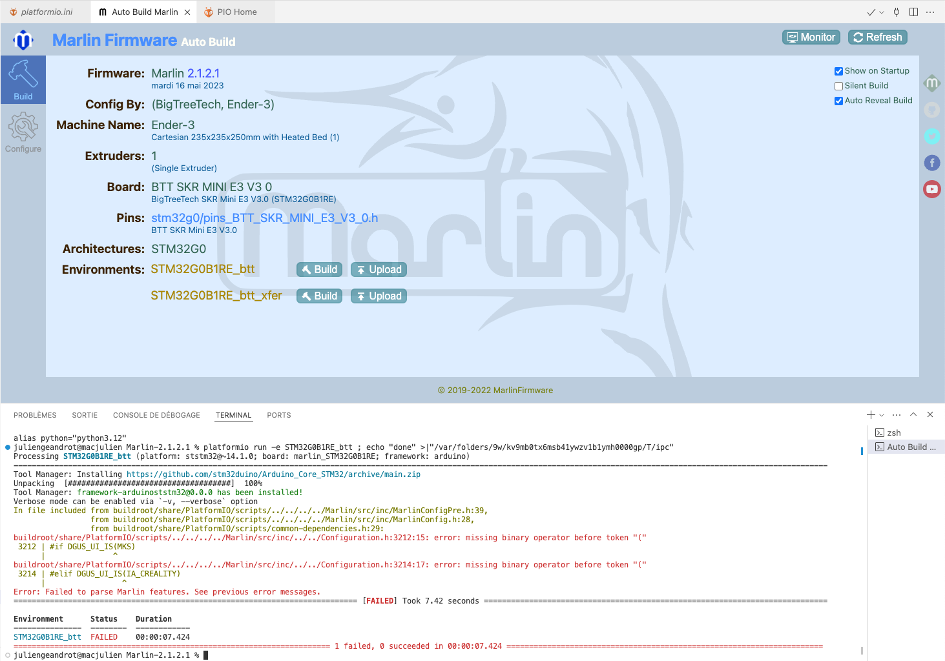
Task: Click the Monitor button
Action: (811, 37)
